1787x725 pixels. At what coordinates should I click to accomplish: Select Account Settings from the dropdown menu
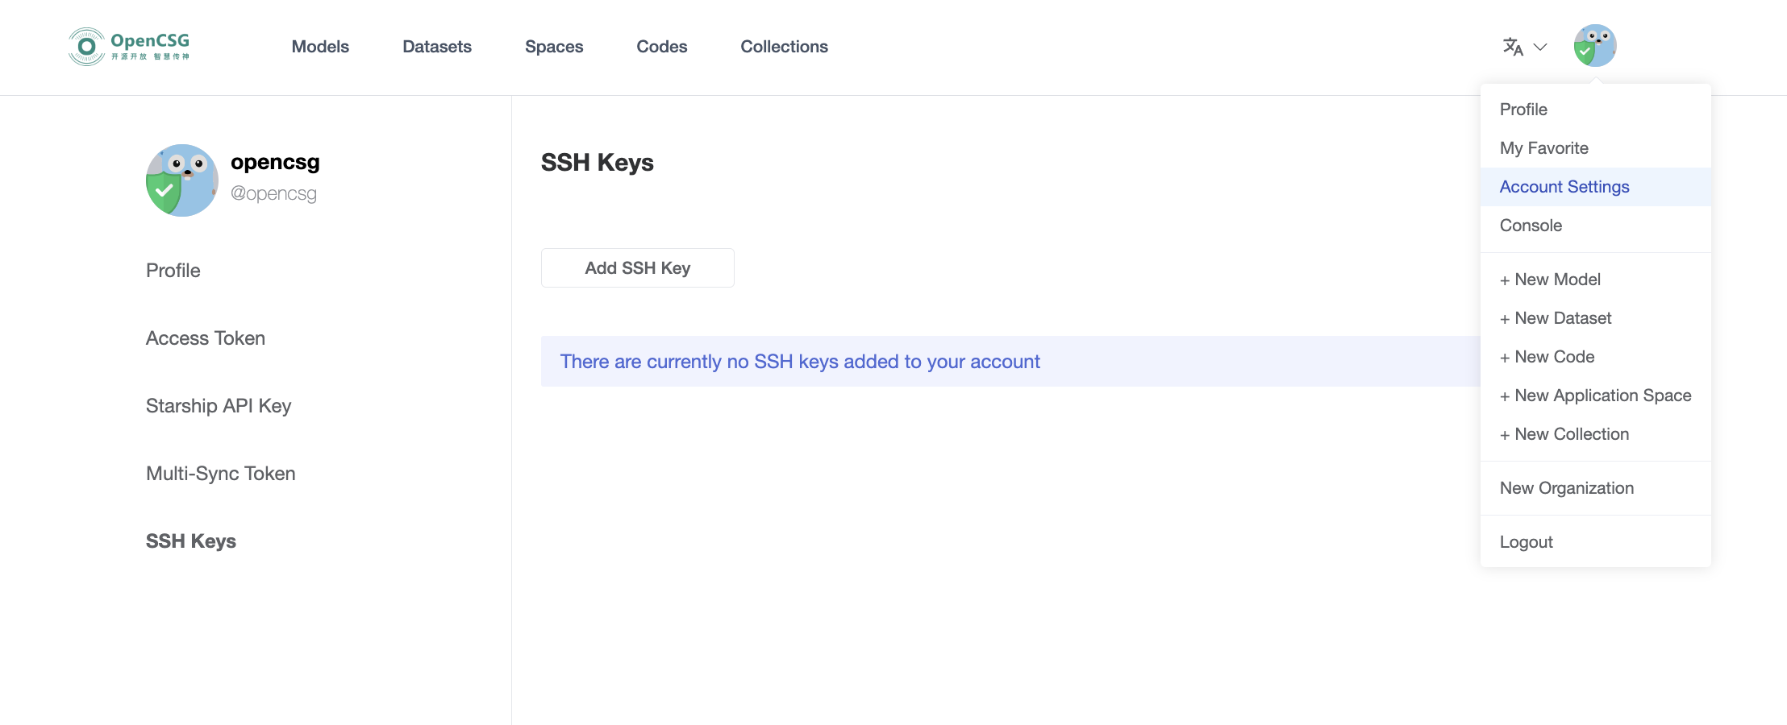[x=1564, y=186]
